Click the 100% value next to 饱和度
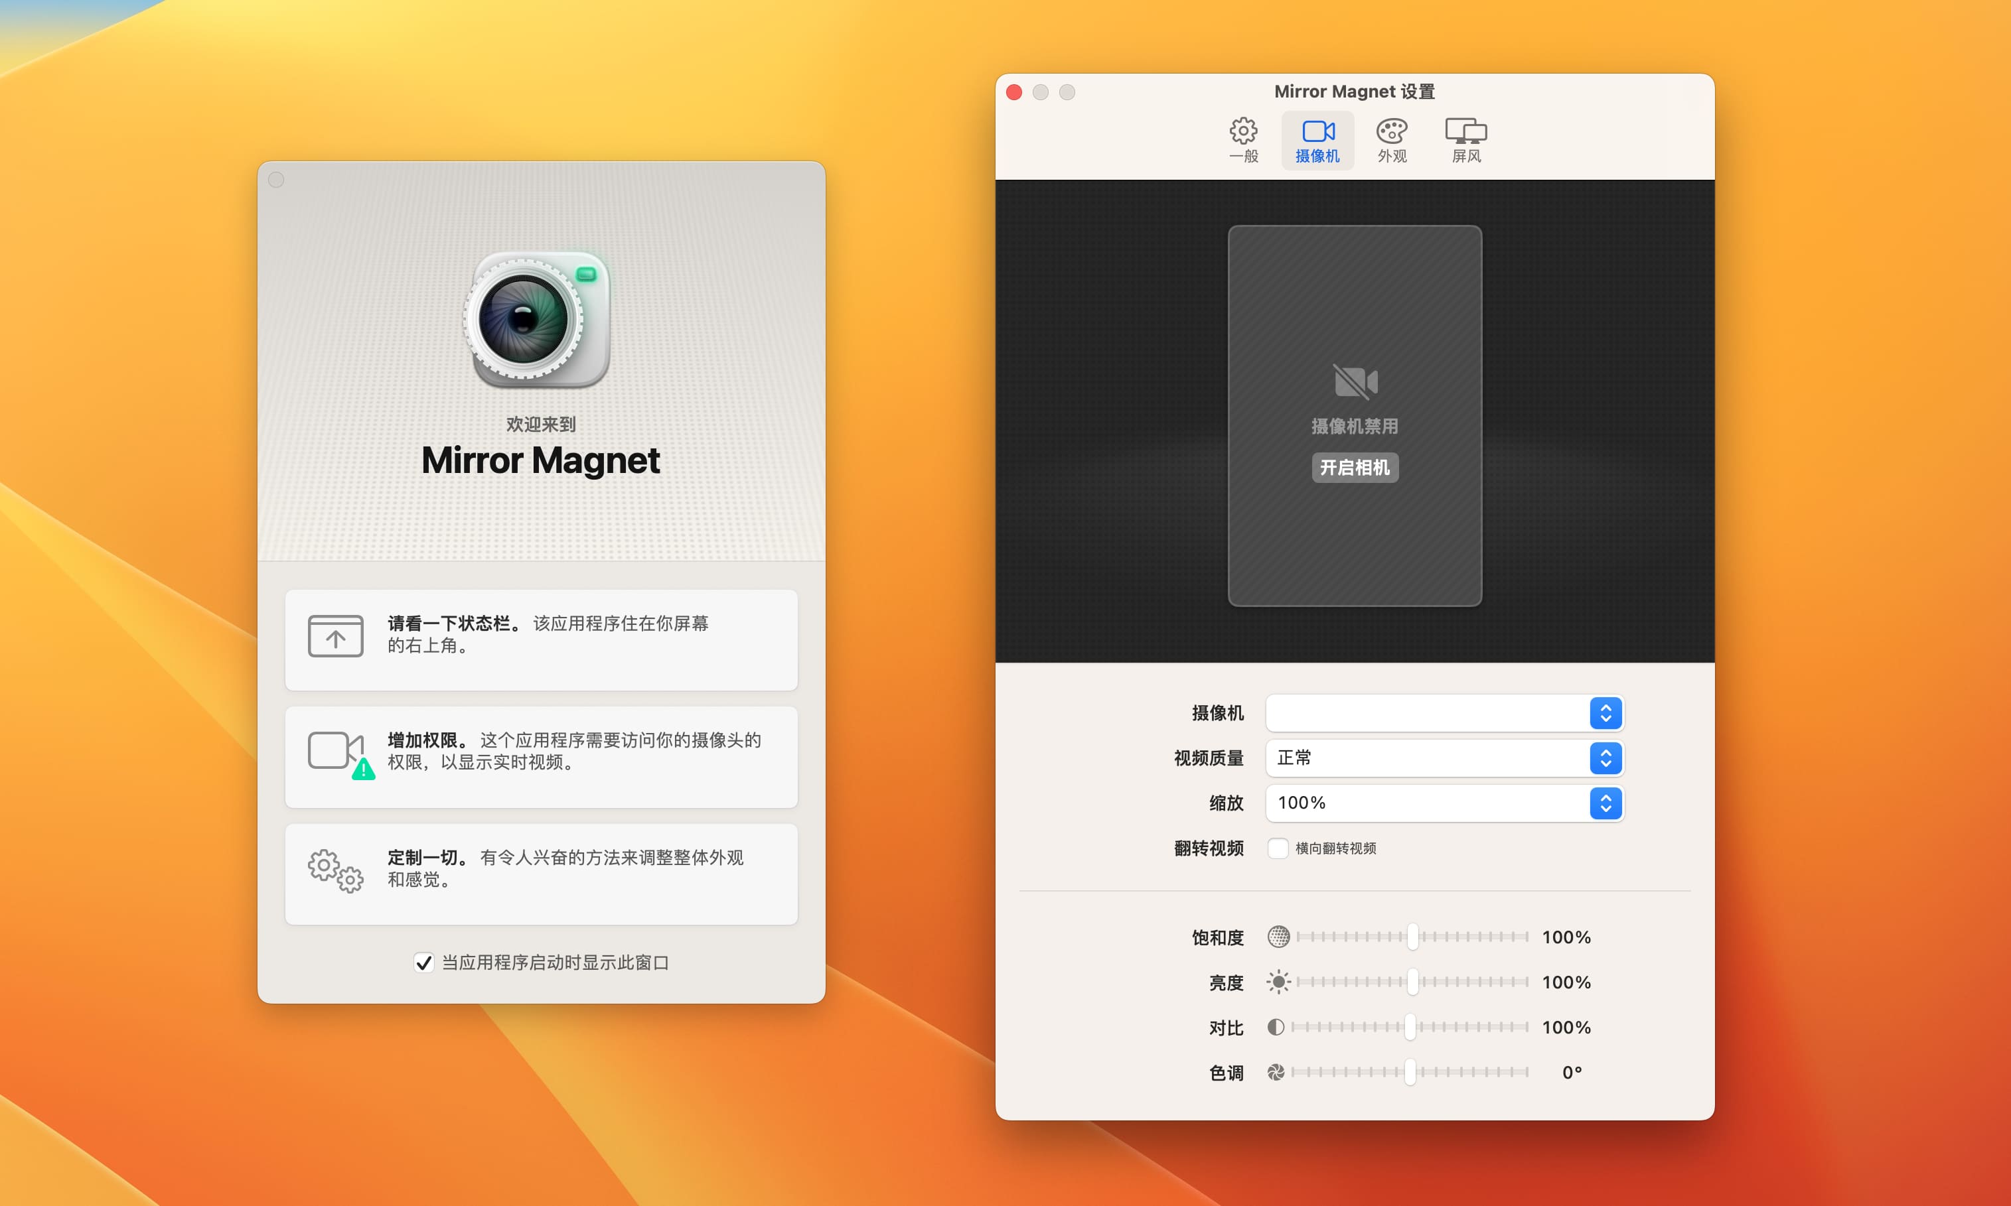Screen dimensions: 2011x1206 pyautogui.click(x=1566, y=937)
